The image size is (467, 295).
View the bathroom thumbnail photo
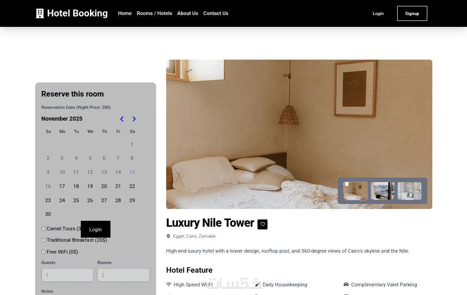click(409, 191)
